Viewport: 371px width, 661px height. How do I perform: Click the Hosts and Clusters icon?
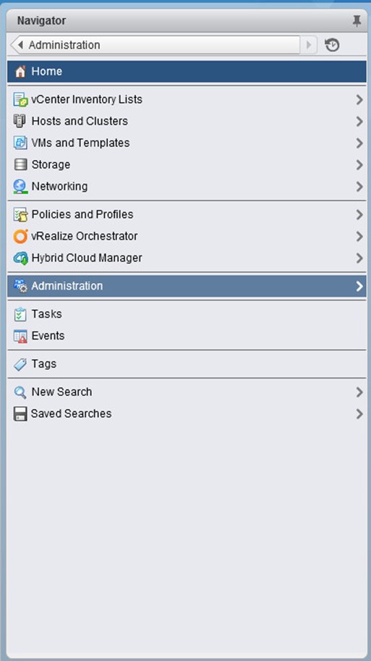[x=20, y=121]
